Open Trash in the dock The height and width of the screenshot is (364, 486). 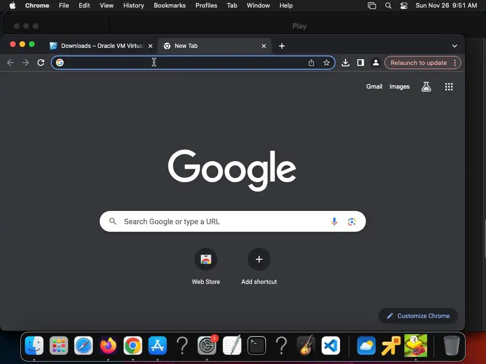(451, 346)
